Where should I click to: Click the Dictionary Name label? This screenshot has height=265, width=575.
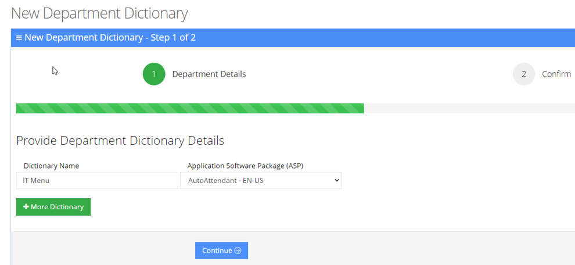point(51,166)
